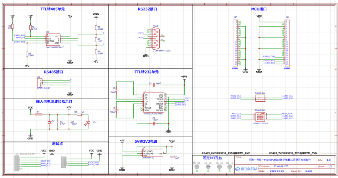The height and width of the screenshot is (178, 338).
Task: Click the KF301-5.0-3P terminal block U5
Action: coord(39,83)
